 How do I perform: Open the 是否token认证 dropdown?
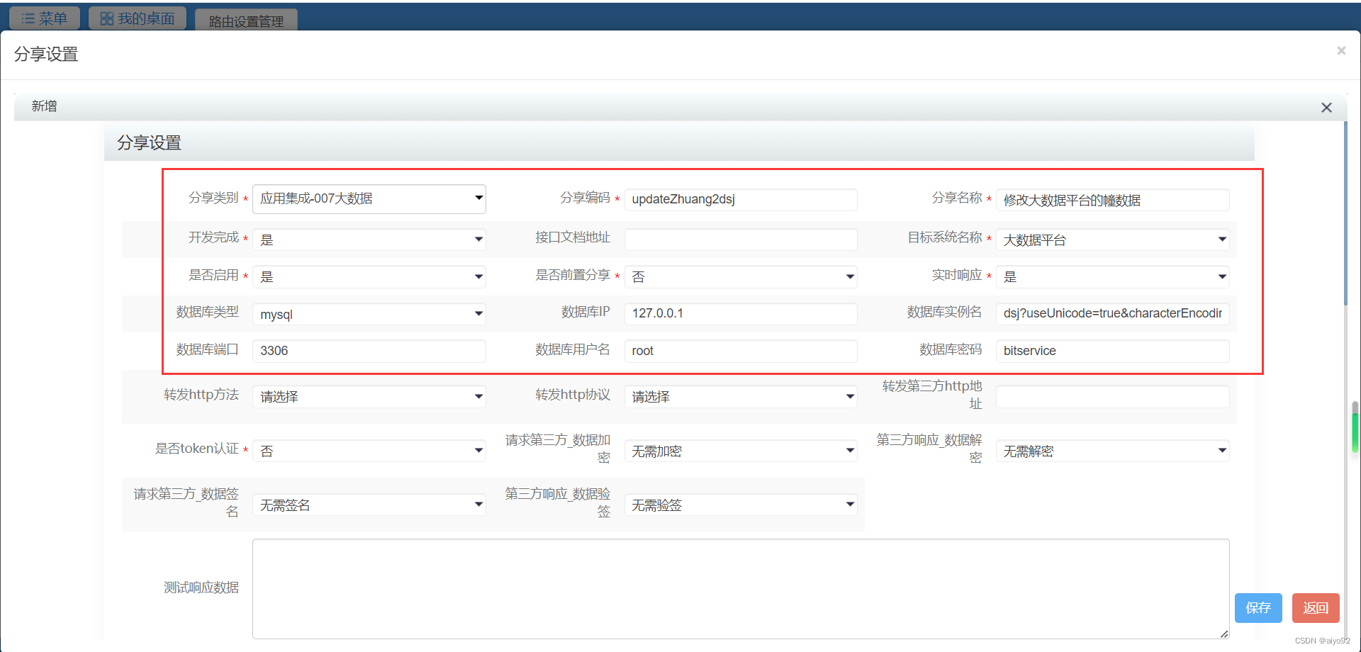coord(369,451)
